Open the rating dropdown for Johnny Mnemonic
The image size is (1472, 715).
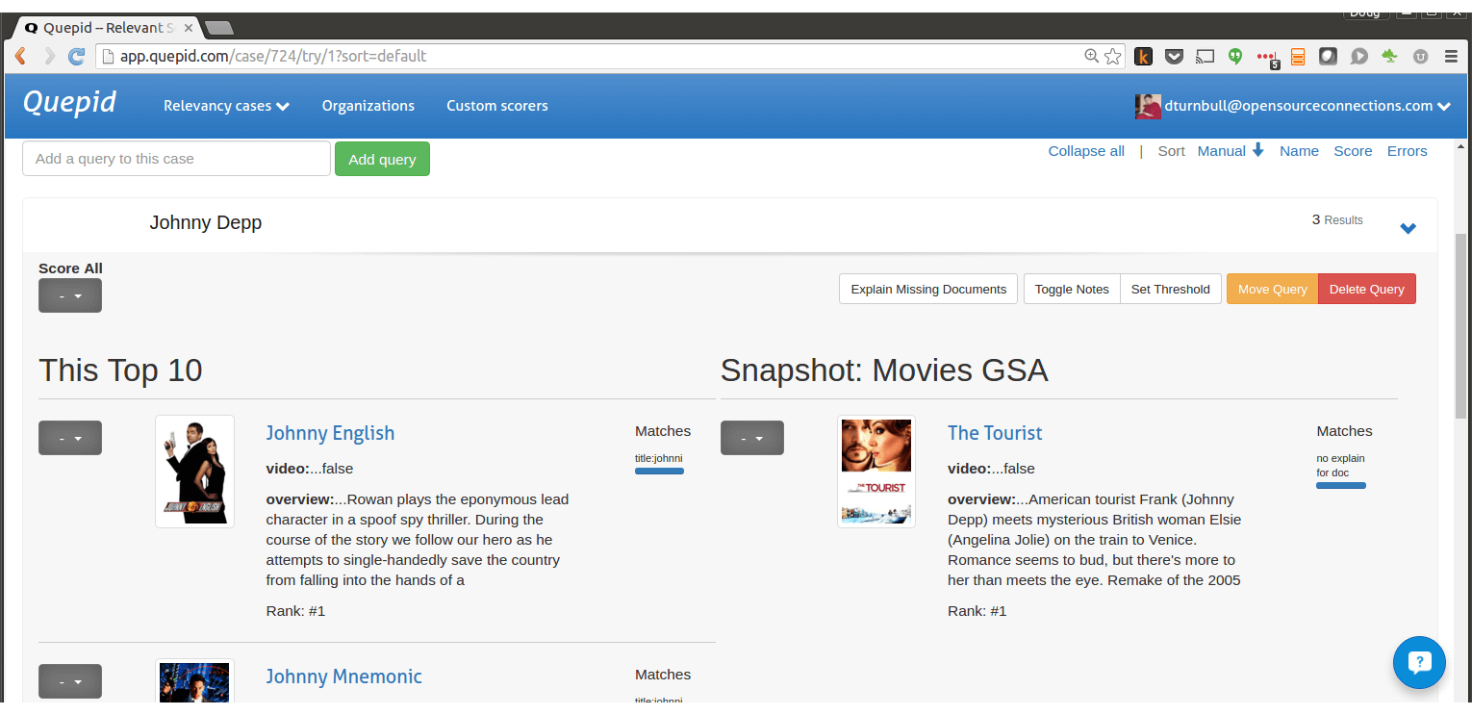point(70,681)
